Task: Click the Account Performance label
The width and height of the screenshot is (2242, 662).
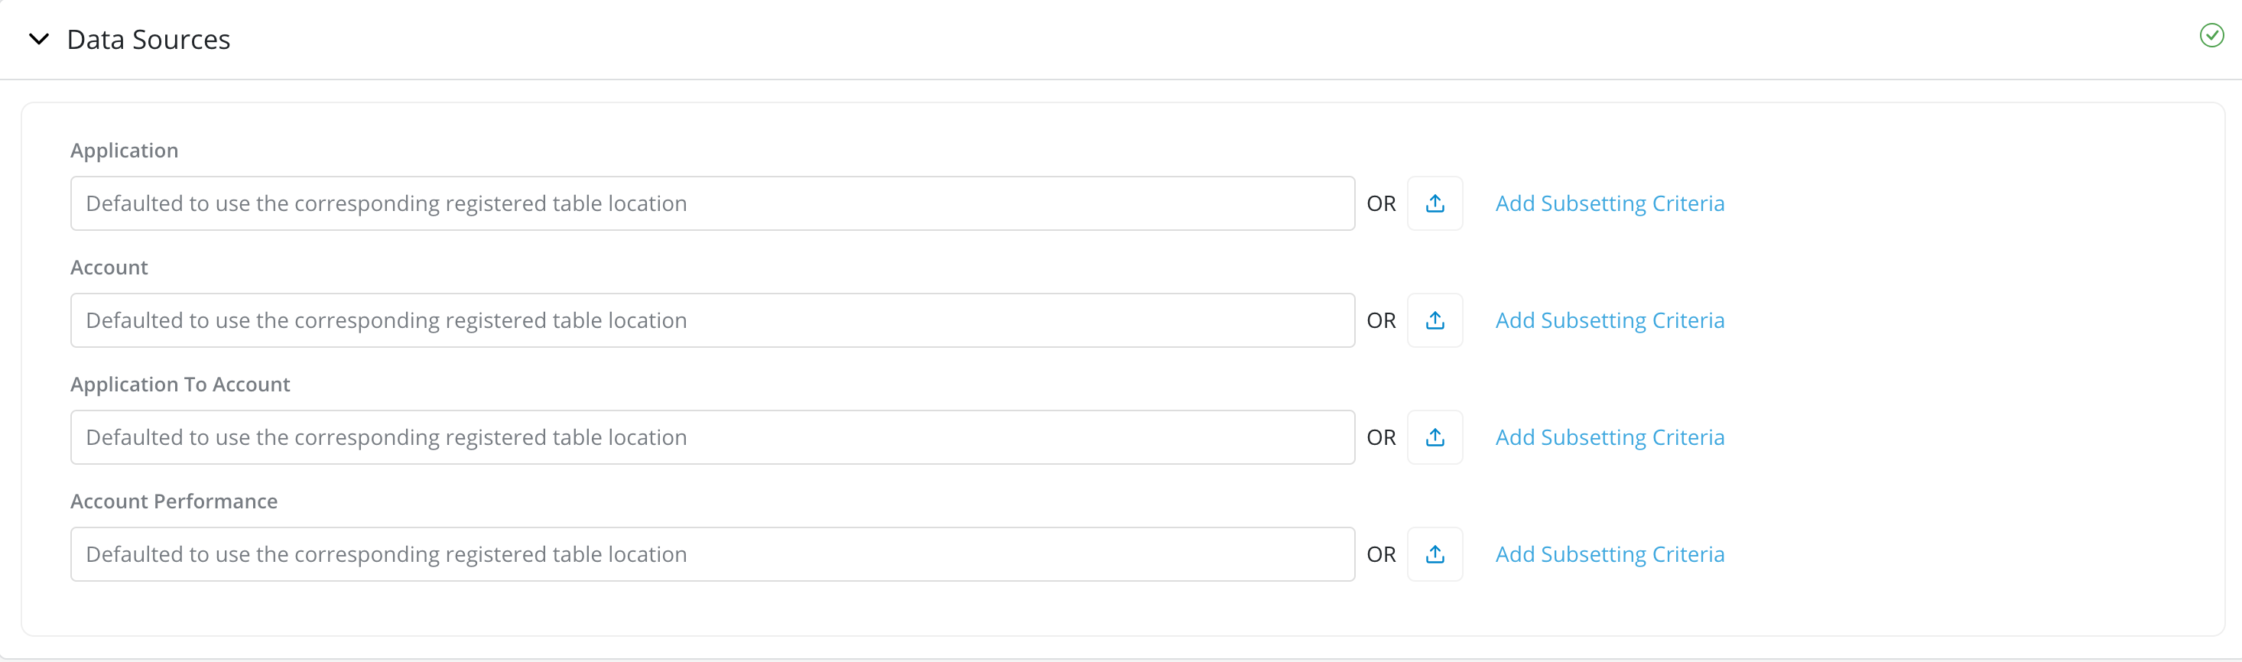Action: [174, 502]
